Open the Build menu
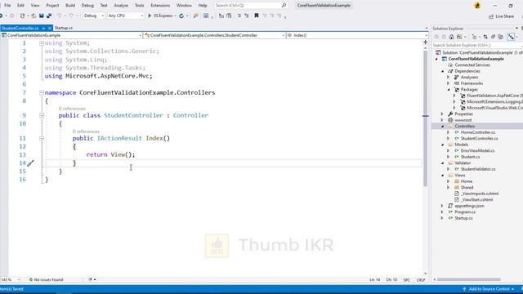 (70, 6)
